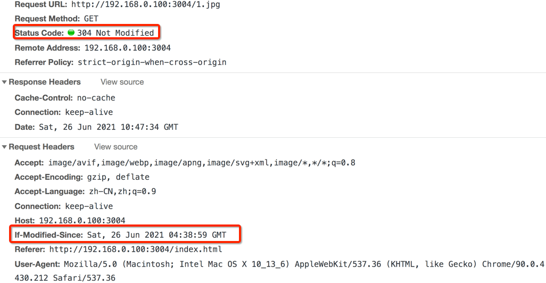Select the 304 Not Modified status text
Image resolution: width=546 pixels, height=283 pixels.
[x=115, y=33]
